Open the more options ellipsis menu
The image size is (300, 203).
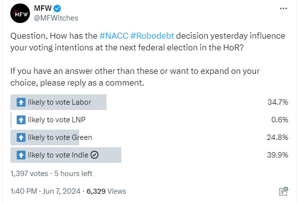click(x=283, y=8)
